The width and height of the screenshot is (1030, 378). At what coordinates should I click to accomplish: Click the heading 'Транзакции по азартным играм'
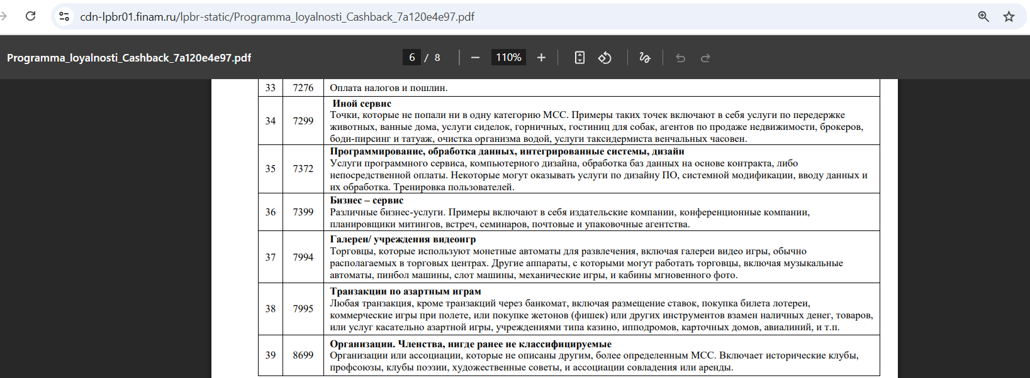click(405, 291)
